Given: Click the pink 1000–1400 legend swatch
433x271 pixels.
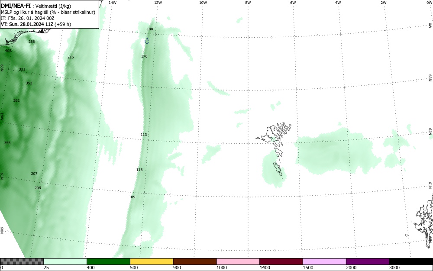Looking at the screenshot, I should tap(238, 261).
